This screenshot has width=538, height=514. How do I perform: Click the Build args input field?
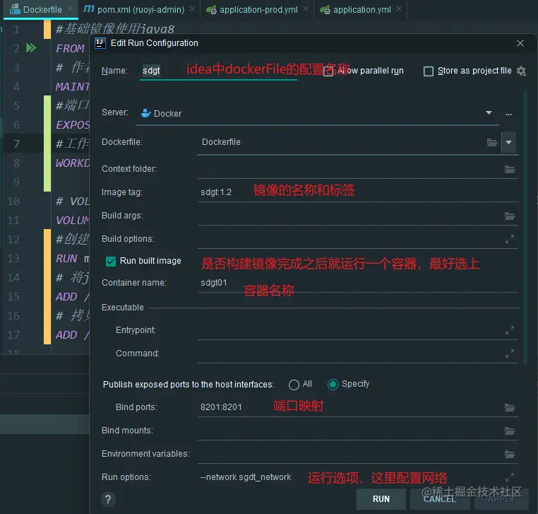point(350,216)
